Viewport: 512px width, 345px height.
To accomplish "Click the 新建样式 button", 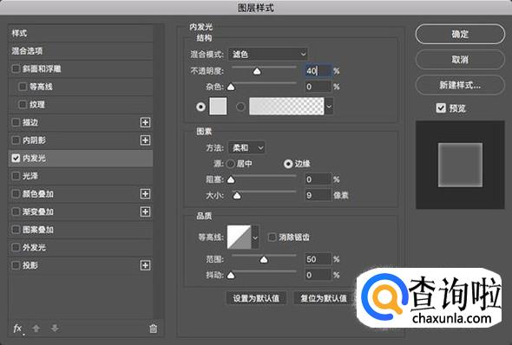I will tap(460, 85).
